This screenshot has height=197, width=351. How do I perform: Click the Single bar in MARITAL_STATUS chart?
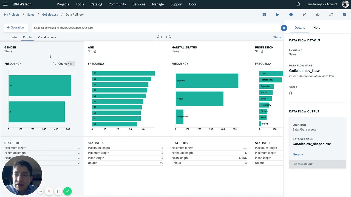click(x=199, y=99)
